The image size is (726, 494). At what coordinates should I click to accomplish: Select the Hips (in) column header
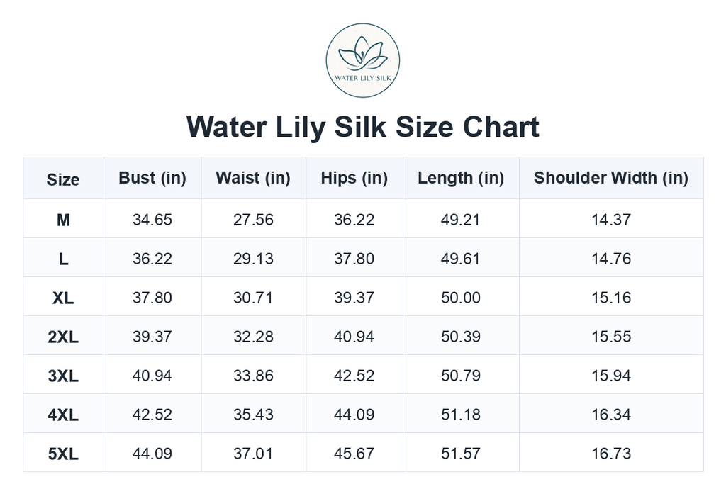pyautogui.click(x=354, y=178)
